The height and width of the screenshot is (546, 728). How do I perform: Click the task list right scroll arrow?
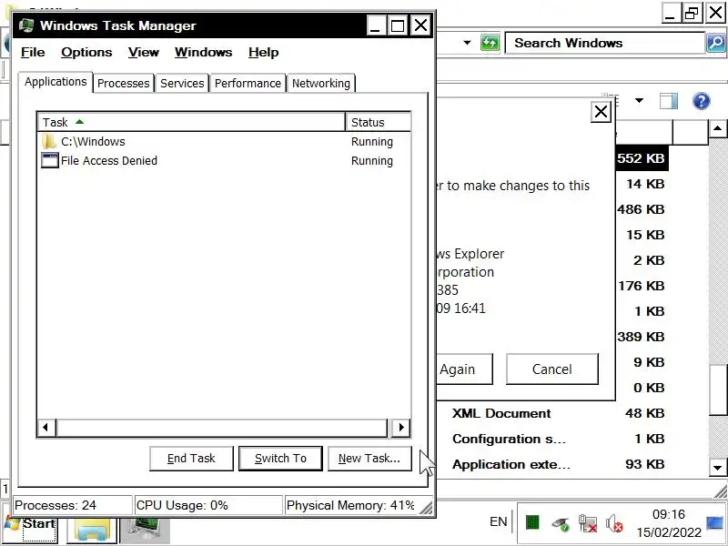coord(401,427)
